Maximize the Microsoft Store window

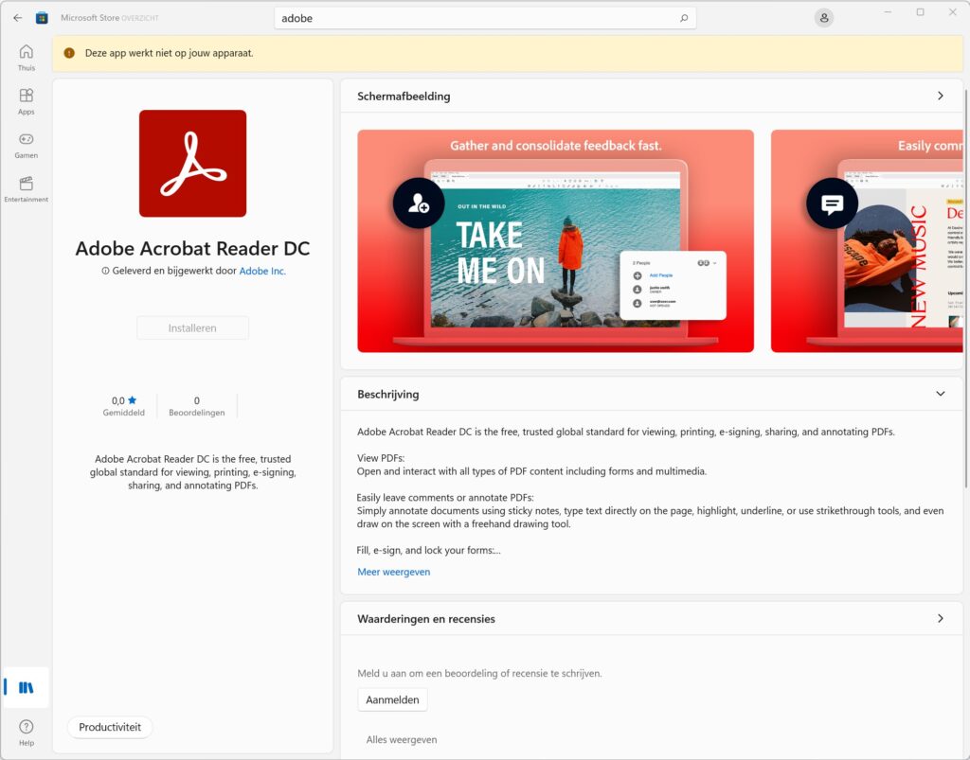[x=921, y=12]
